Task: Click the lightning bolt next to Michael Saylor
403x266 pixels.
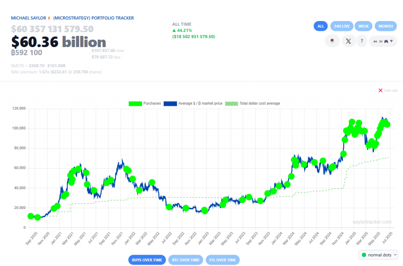Action: pos(48,18)
